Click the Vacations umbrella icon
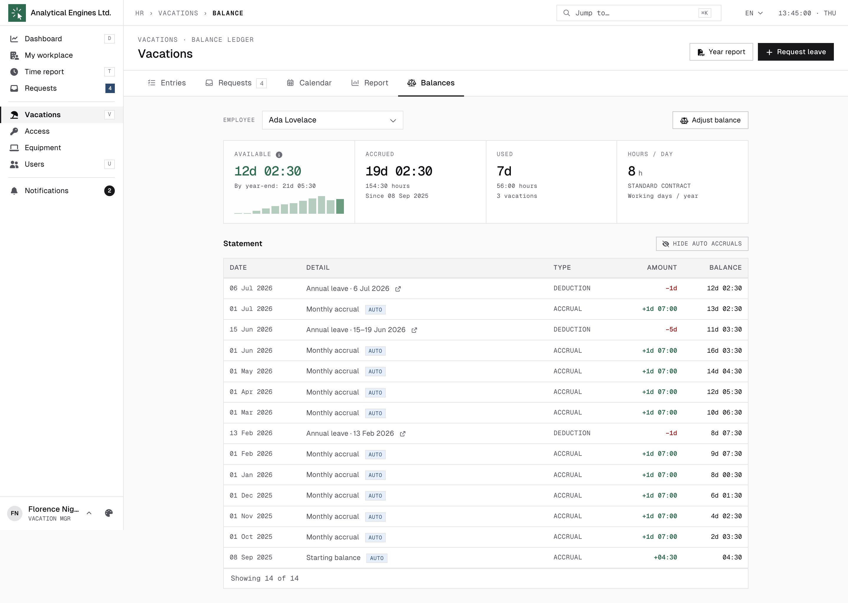848x603 pixels. (14, 115)
